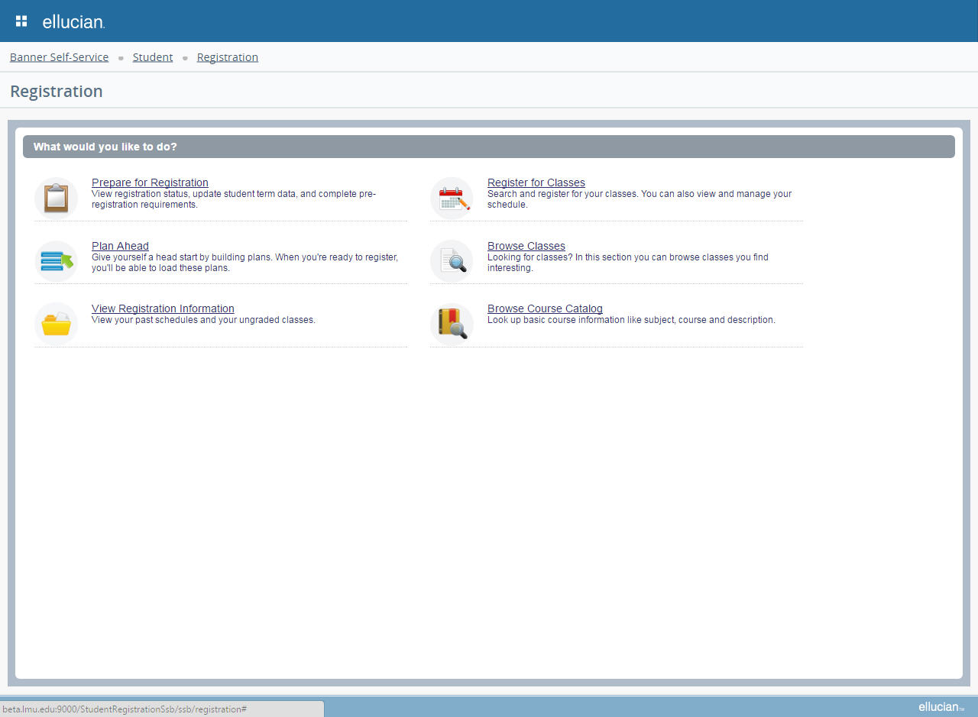Viewport: 978px width, 717px height.
Task: Select the Registration breadcrumb link
Action: click(x=227, y=57)
